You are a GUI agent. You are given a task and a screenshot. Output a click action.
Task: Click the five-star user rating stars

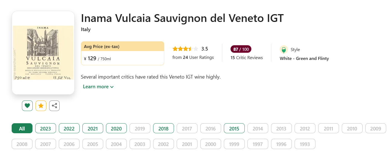click(x=185, y=49)
